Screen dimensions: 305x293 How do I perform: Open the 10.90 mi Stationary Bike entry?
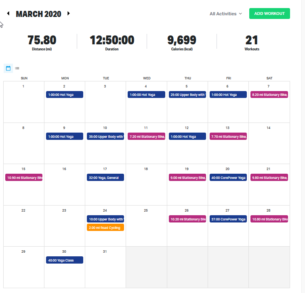[x=24, y=177]
